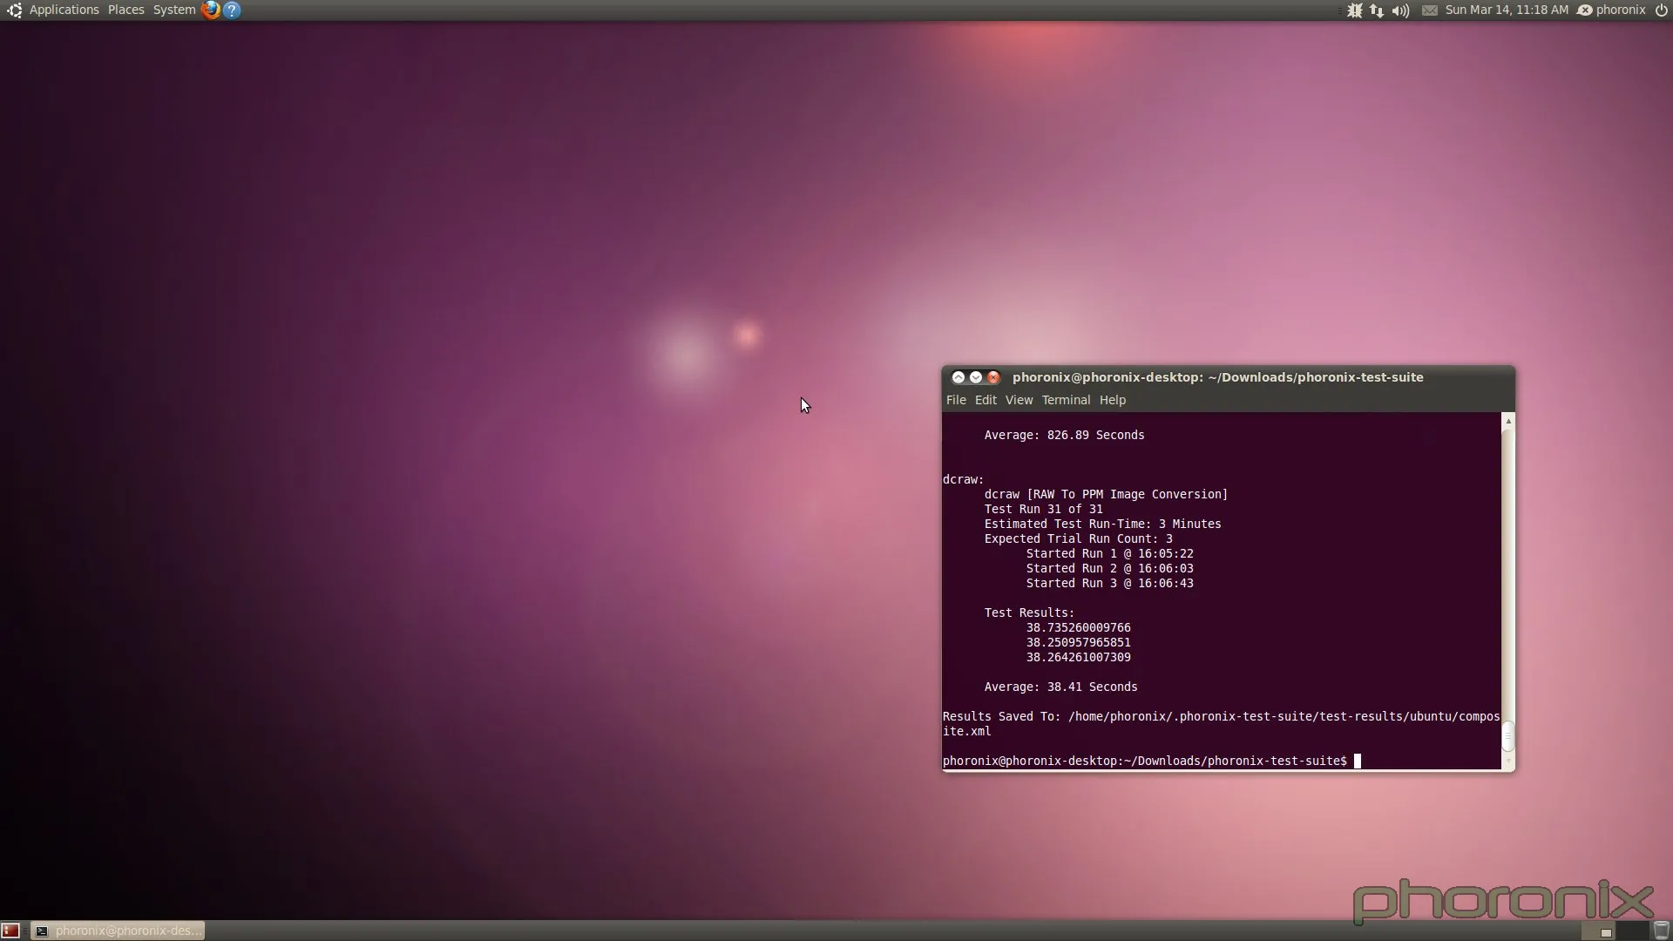Click the date and time clock
1673x941 pixels.
tap(1507, 10)
